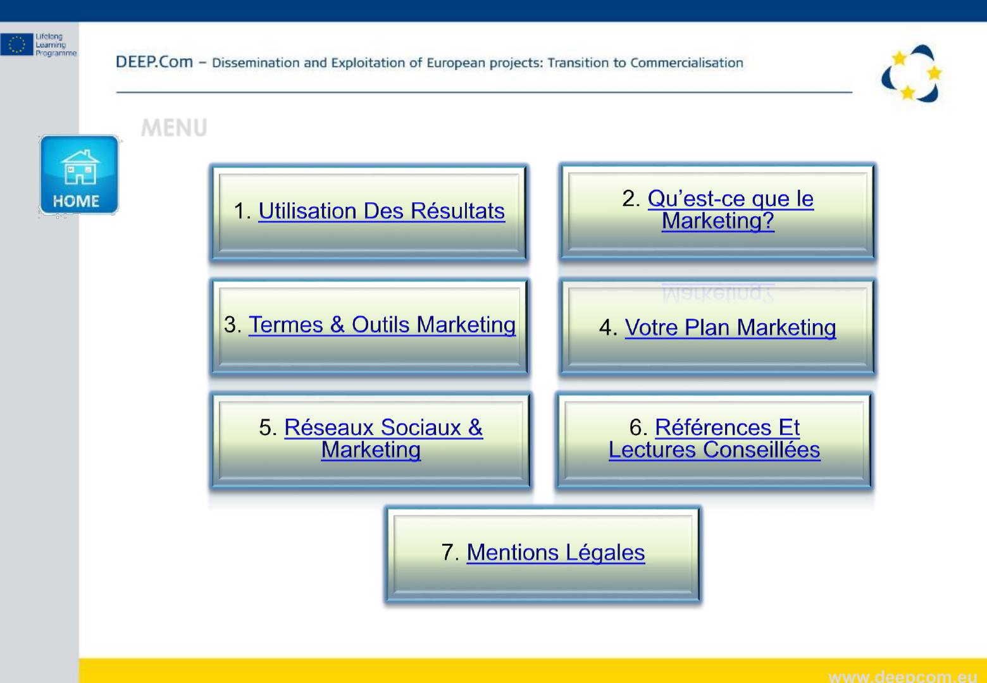Click the DEEP.Com stars logo
Image resolution: width=987 pixels, height=683 pixels.
(911, 73)
